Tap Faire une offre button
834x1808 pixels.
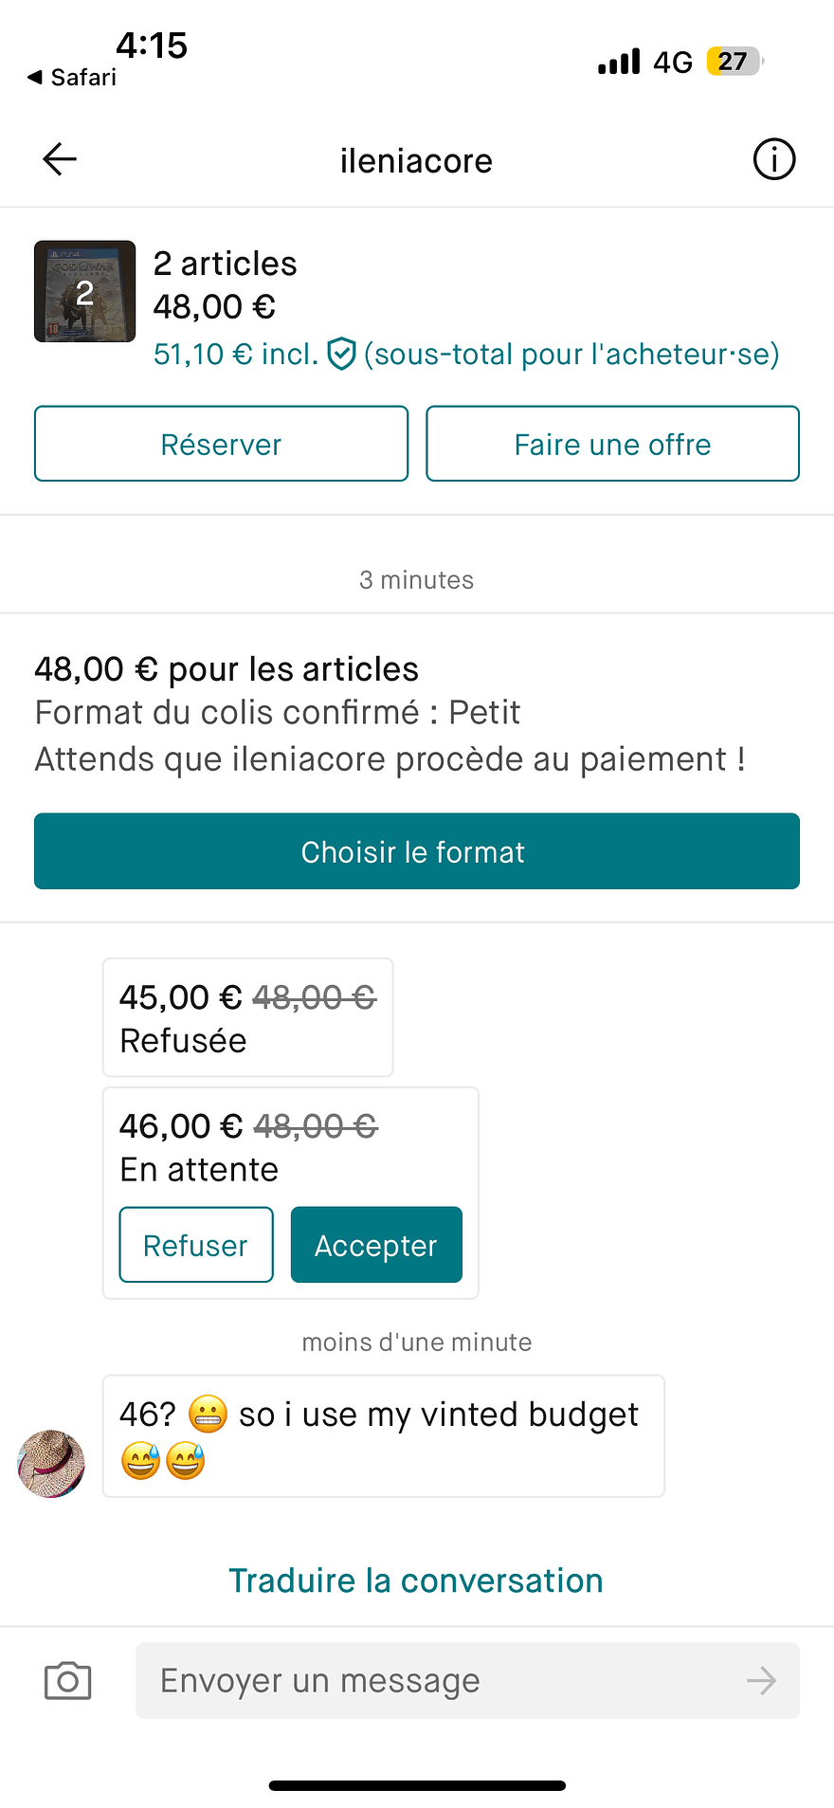613,444
